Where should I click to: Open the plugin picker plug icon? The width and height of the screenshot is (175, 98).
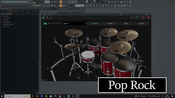[106, 6]
